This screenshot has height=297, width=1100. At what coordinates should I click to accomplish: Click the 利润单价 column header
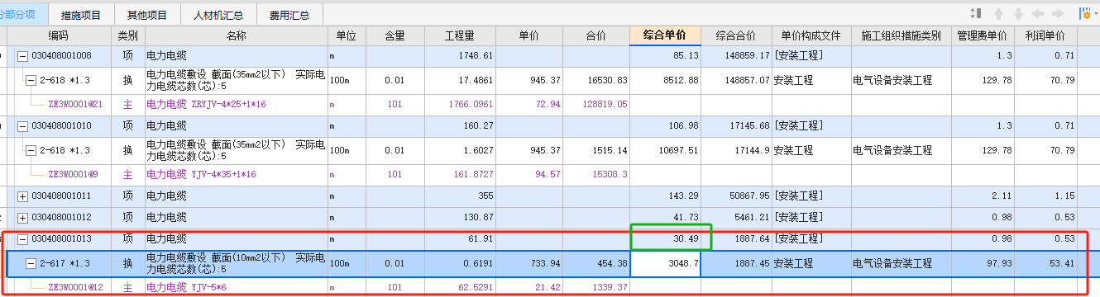click(x=1045, y=36)
